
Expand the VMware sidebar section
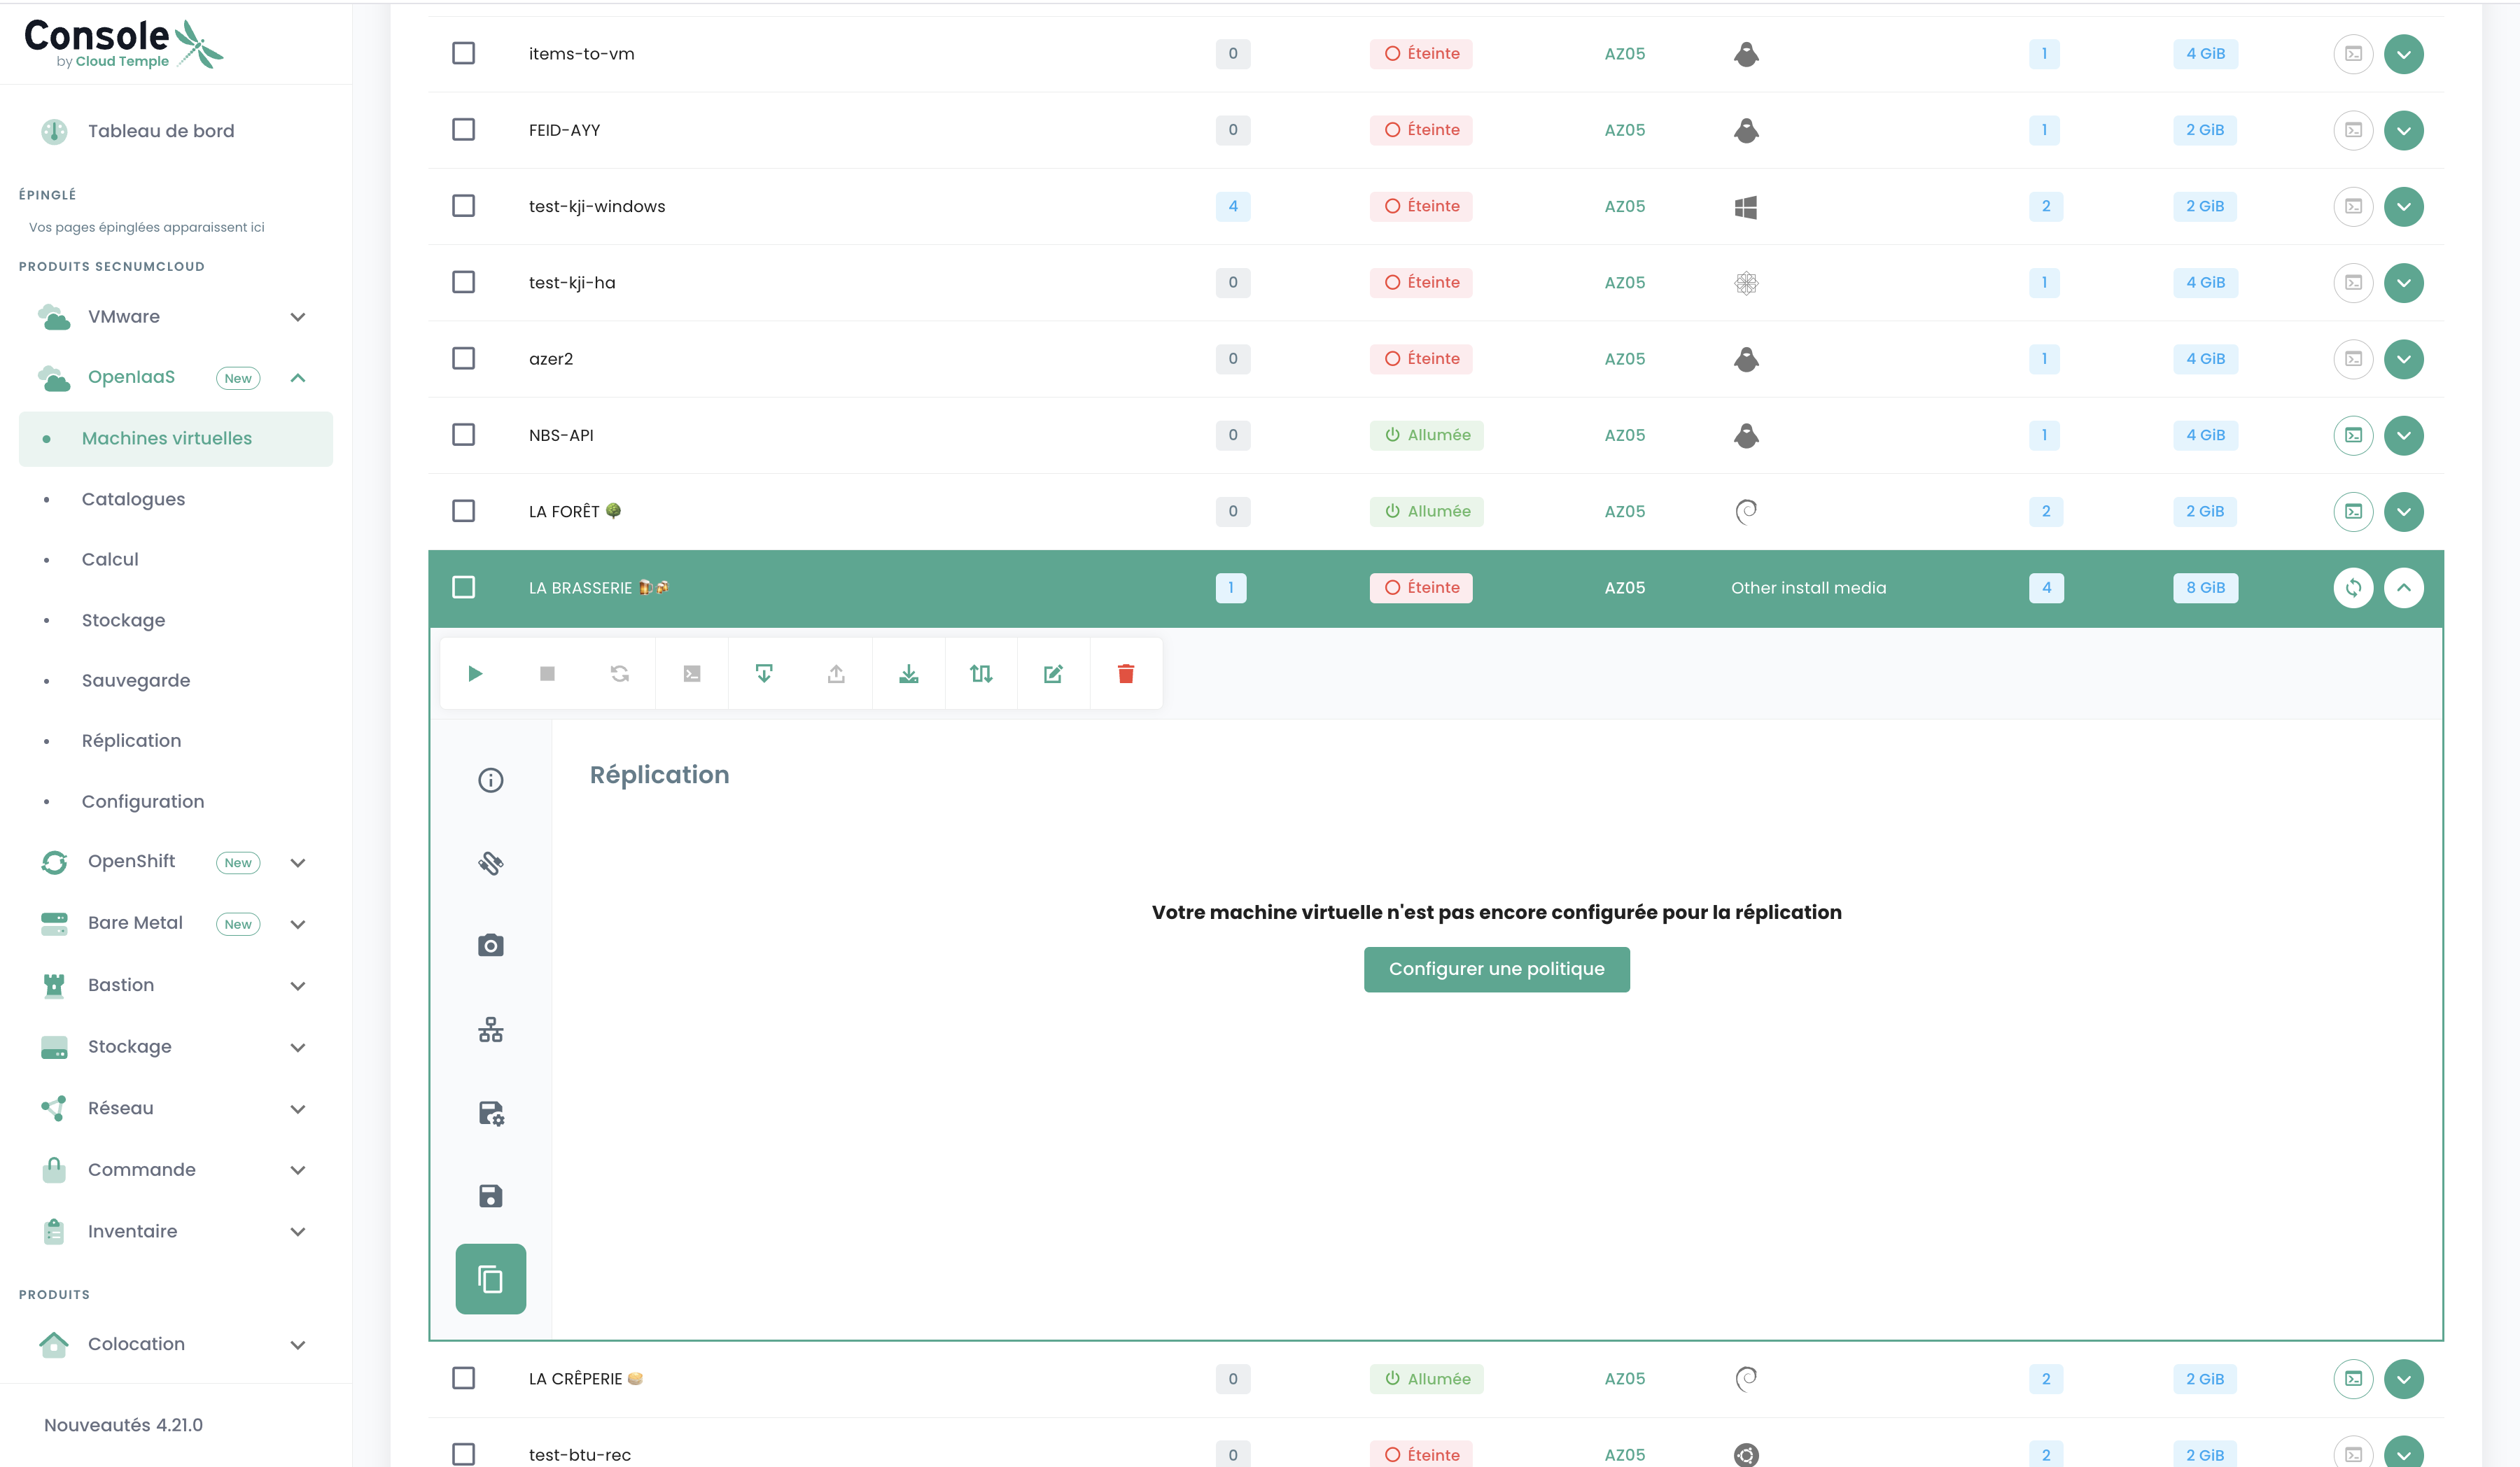click(297, 317)
